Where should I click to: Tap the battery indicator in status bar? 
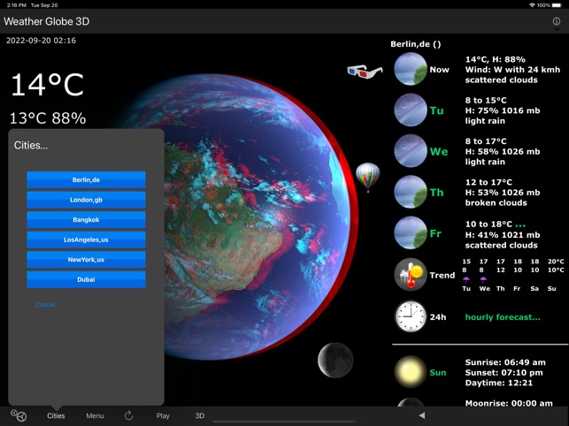click(557, 5)
